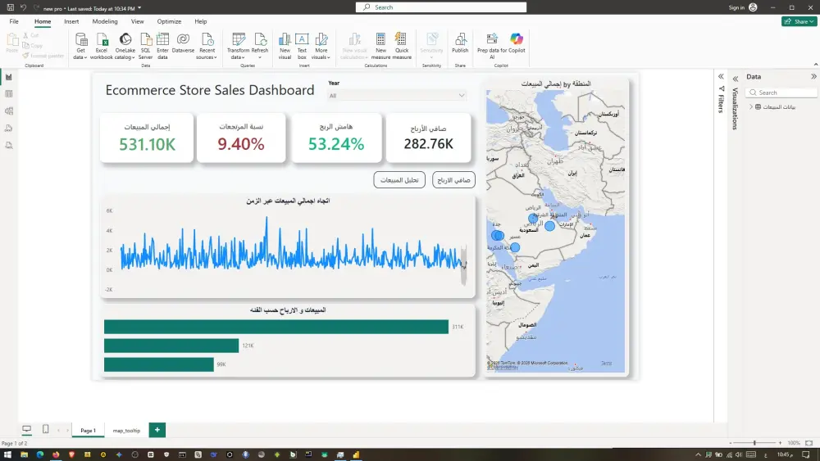820x461 pixels.
Task: Click the تحليل المبيعات button
Action: (x=399, y=179)
